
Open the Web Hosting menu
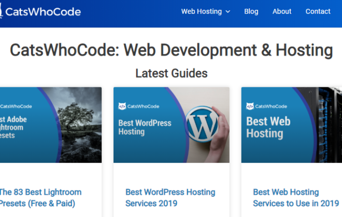(202, 11)
